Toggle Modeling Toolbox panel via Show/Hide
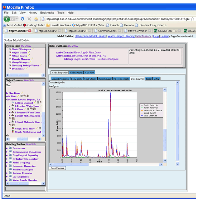 point(31,144)
